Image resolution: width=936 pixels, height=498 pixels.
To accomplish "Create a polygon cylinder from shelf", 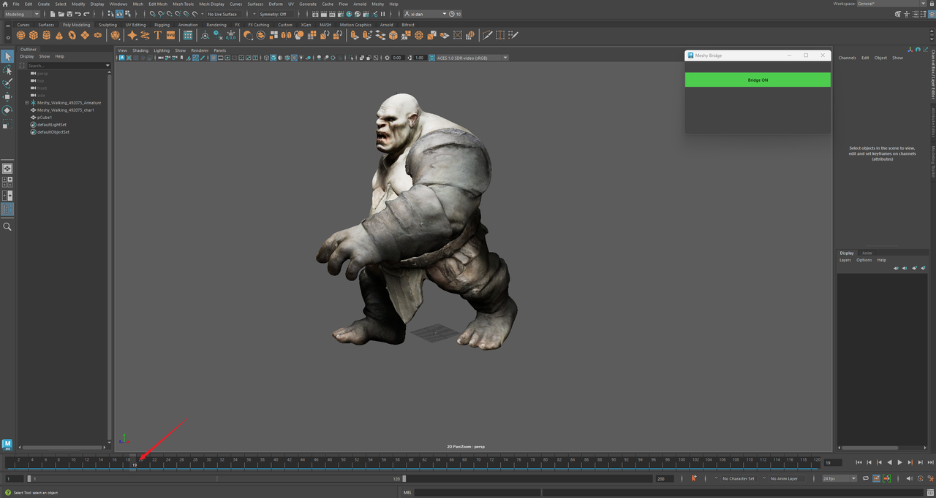I will (x=46, y=35).
